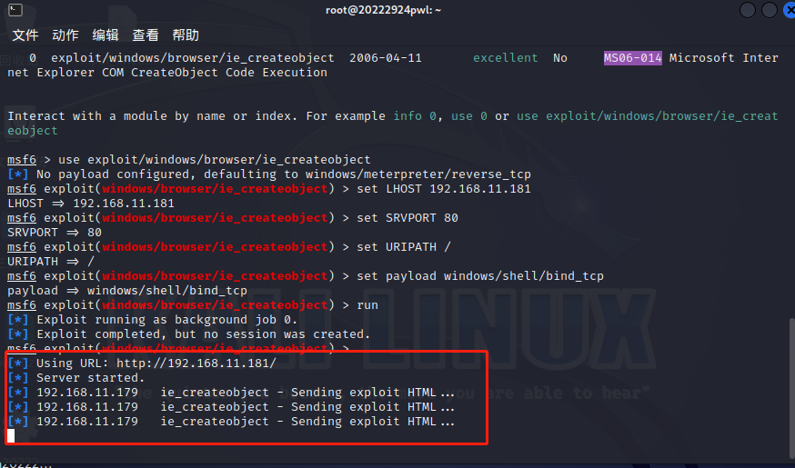Open the 文件 menu
795x468 pixels.
pyautogui.click(x=25, y=35)
